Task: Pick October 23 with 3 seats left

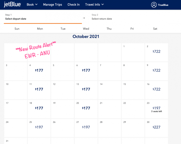Action: pyautogui.click(x=156, y=109)
